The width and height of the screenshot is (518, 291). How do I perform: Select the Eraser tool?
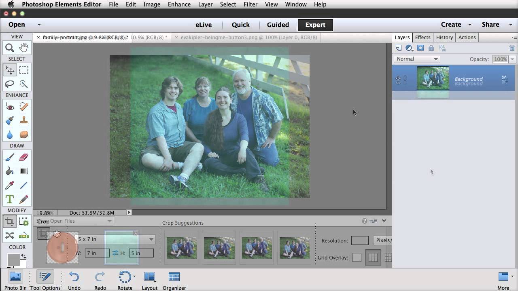point(23,157)
